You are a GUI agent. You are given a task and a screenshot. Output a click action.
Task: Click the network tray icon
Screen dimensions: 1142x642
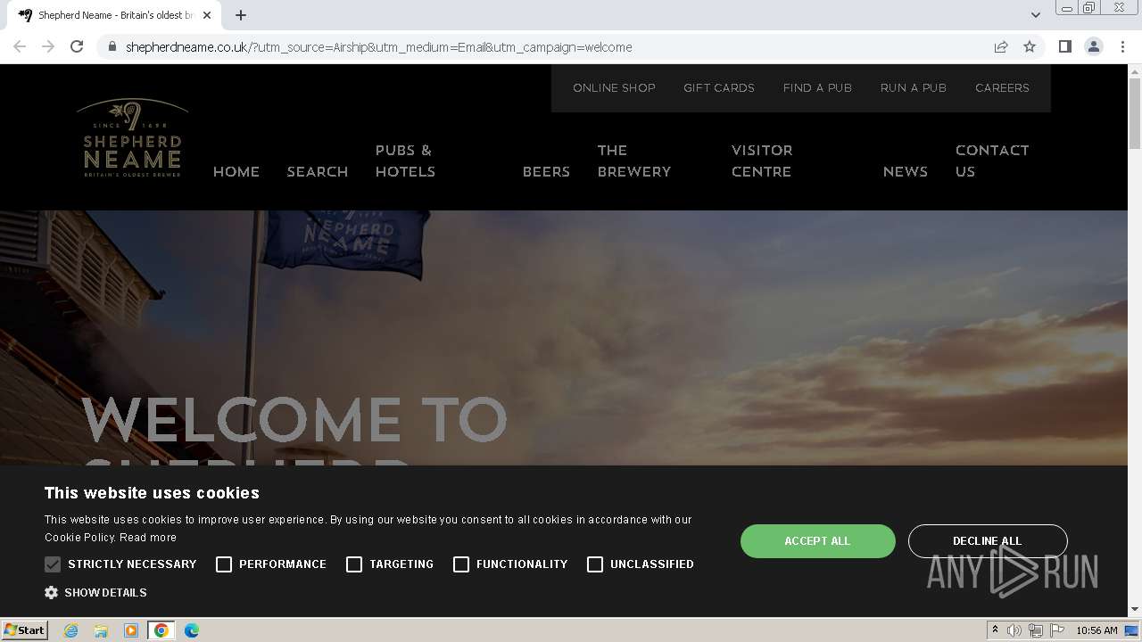click(1036, 630)
